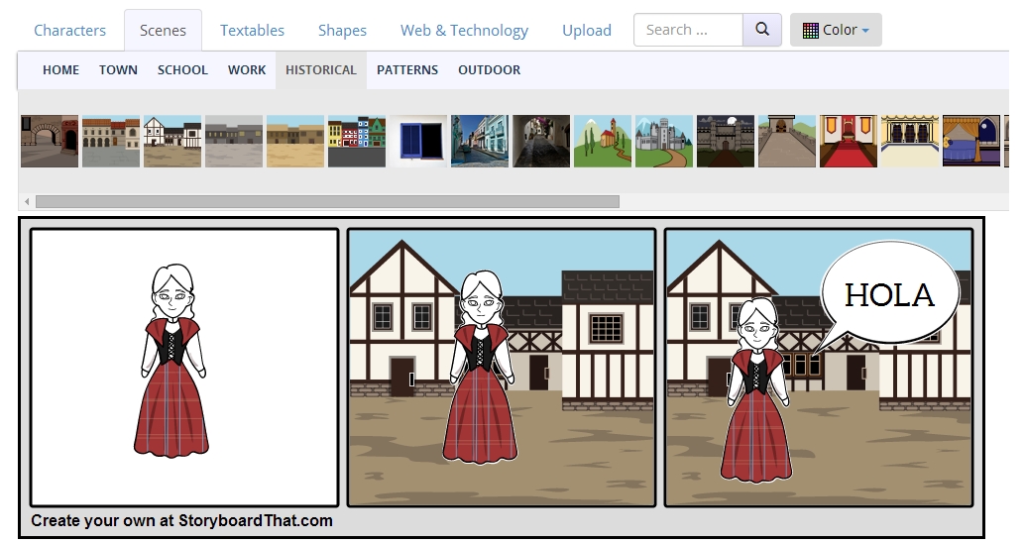Viewport: 1025px width, 543px height.
Task: Choose the dark narrow alley photo thumbnail
Action: click(x=541, y=141)
